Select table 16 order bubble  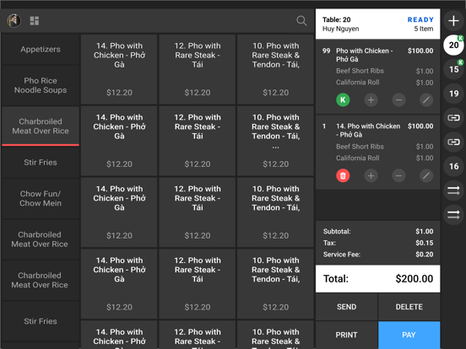coord(453,166)
